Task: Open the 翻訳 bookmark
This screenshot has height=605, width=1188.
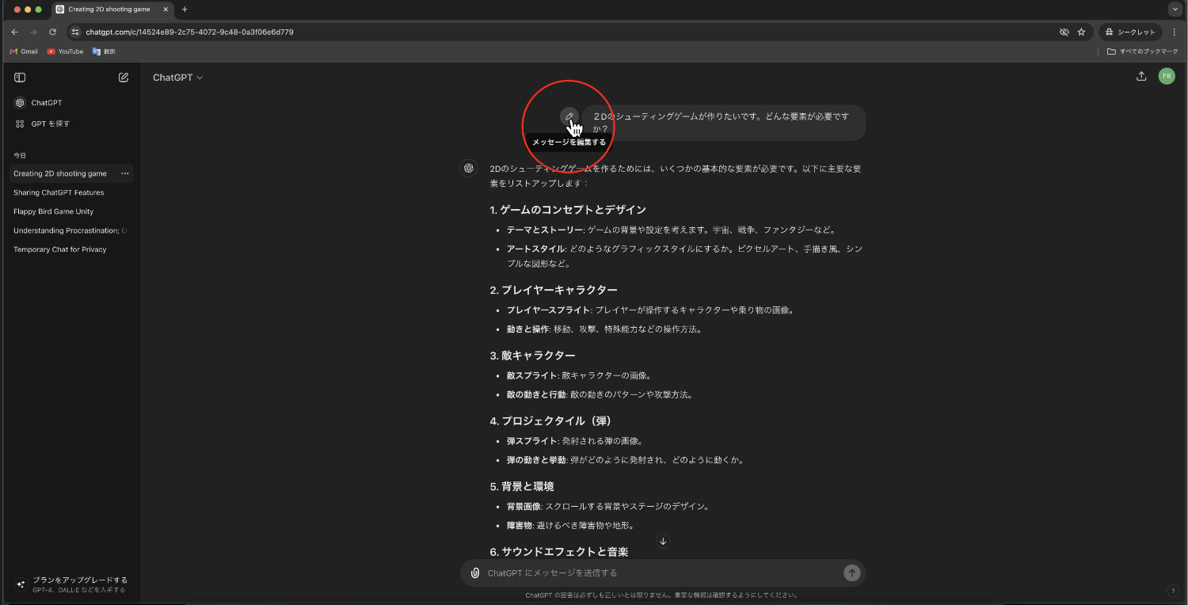Action: 104,51
